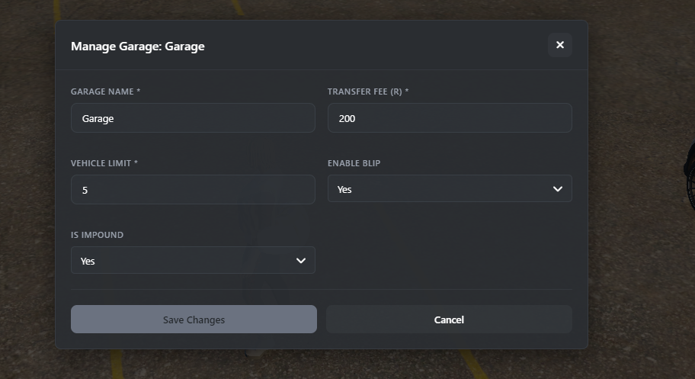This screenshot has width=695, height=379.
Task: Click the "Yes" value in Enable Blip
Action: (344, 189)
